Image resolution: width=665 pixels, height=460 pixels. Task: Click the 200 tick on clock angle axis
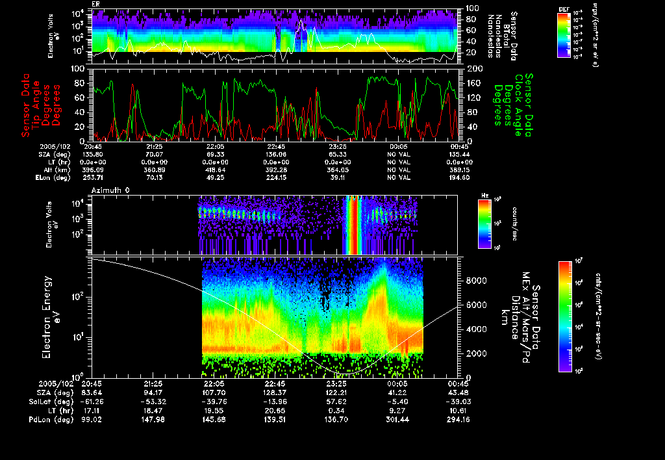coord(474,69)
